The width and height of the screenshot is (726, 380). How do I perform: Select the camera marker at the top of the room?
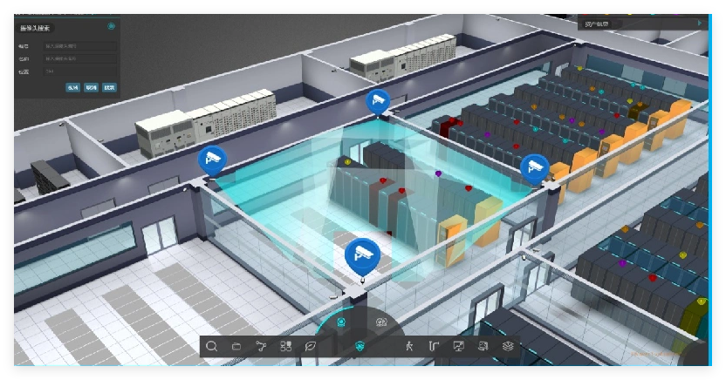(378, 101)
